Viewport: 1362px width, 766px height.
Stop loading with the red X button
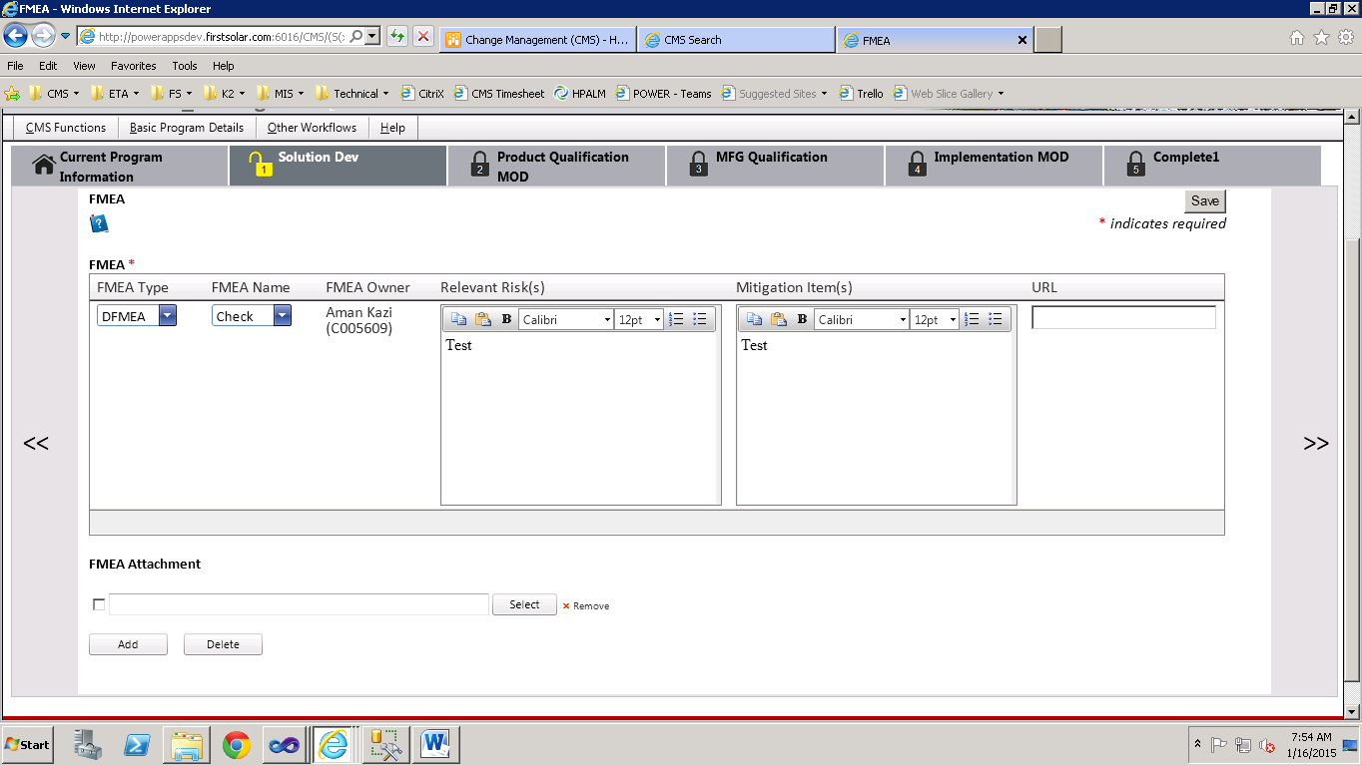coord(423,37)
